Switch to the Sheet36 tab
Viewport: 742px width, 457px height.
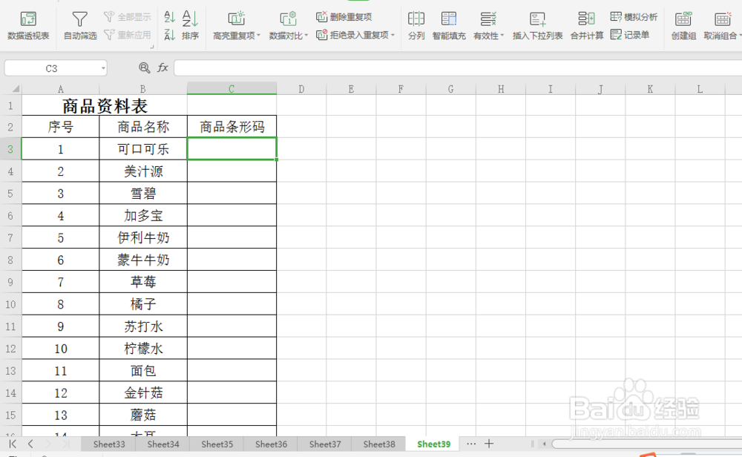[270, 444]
